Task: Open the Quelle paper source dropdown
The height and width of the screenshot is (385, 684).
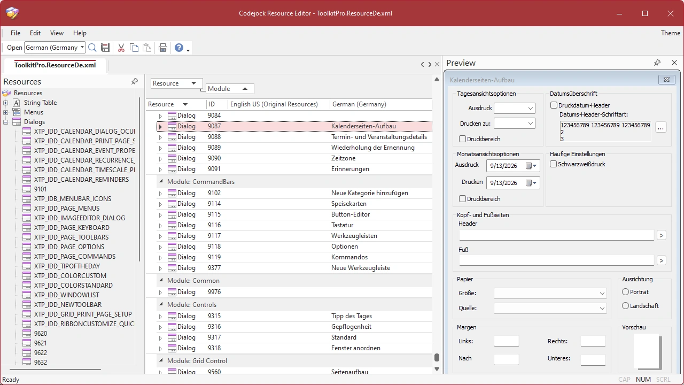Action: pyautogui.click(x=602, y=309)
